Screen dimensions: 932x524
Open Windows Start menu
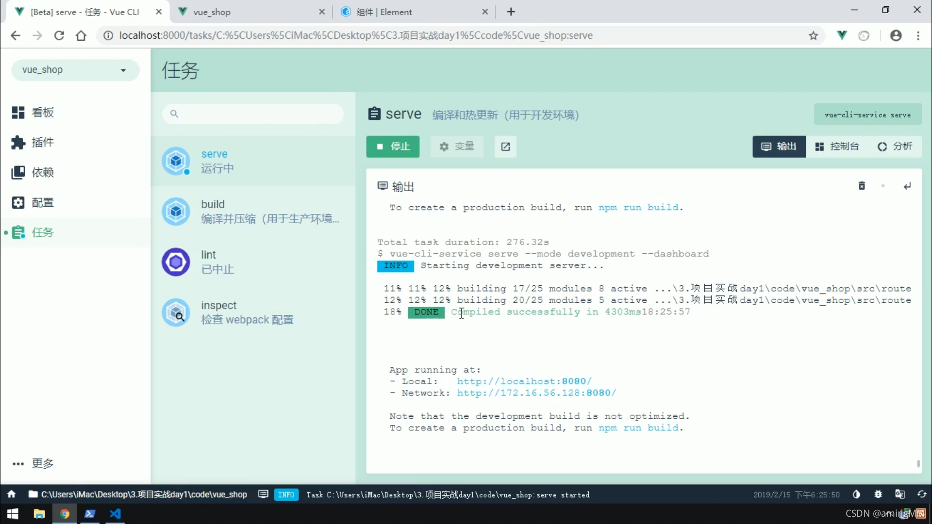coord(13,514)
